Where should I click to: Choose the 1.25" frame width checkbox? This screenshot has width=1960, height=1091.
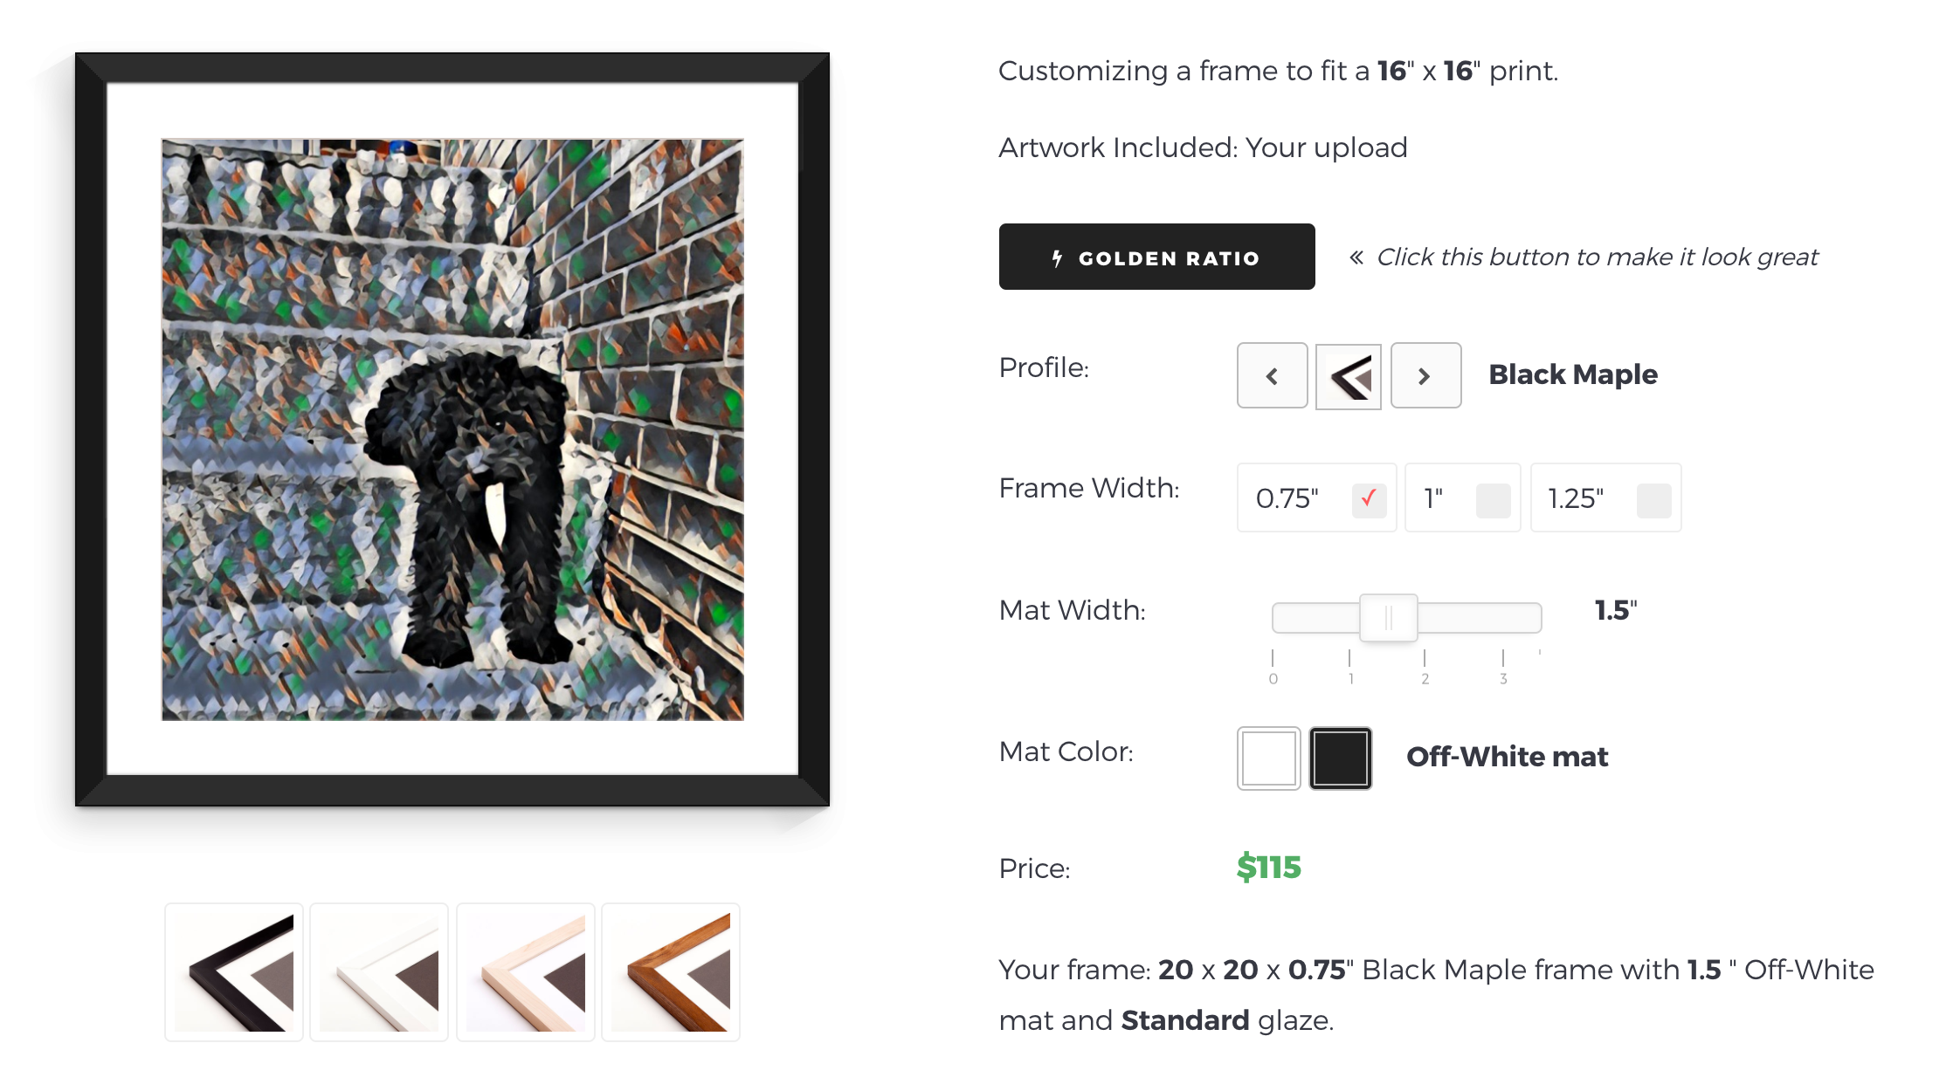coord(1653,500)
